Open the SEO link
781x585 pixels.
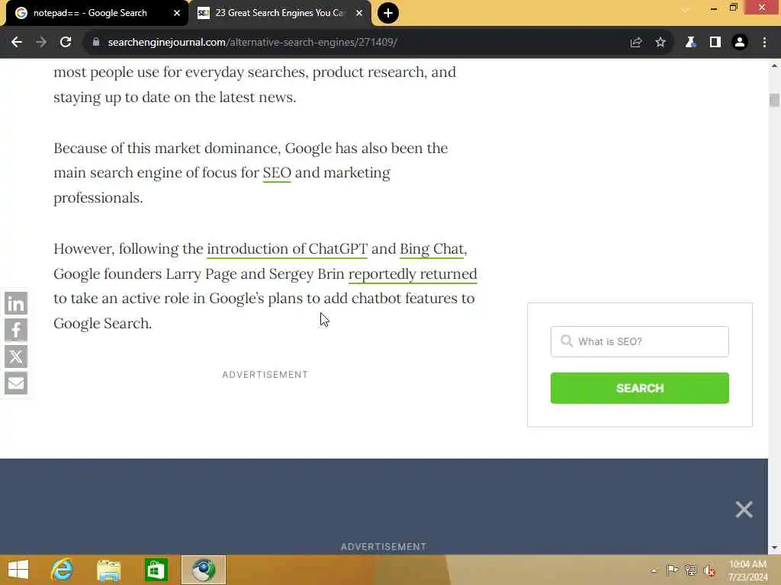pos(277,173)
